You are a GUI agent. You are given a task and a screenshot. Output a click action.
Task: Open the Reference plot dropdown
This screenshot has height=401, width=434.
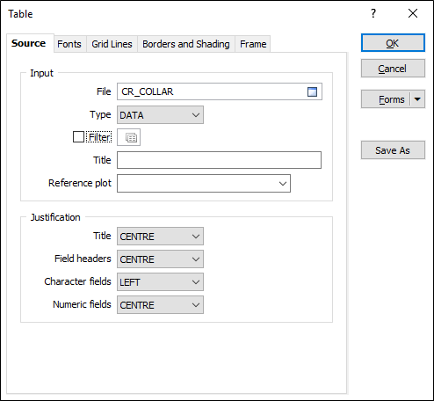pos(204,184)
